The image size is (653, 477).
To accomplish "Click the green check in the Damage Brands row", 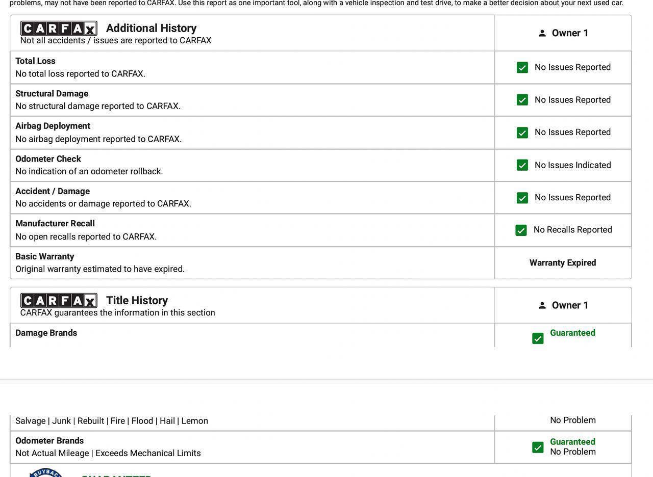I will [x=538, y=338].
